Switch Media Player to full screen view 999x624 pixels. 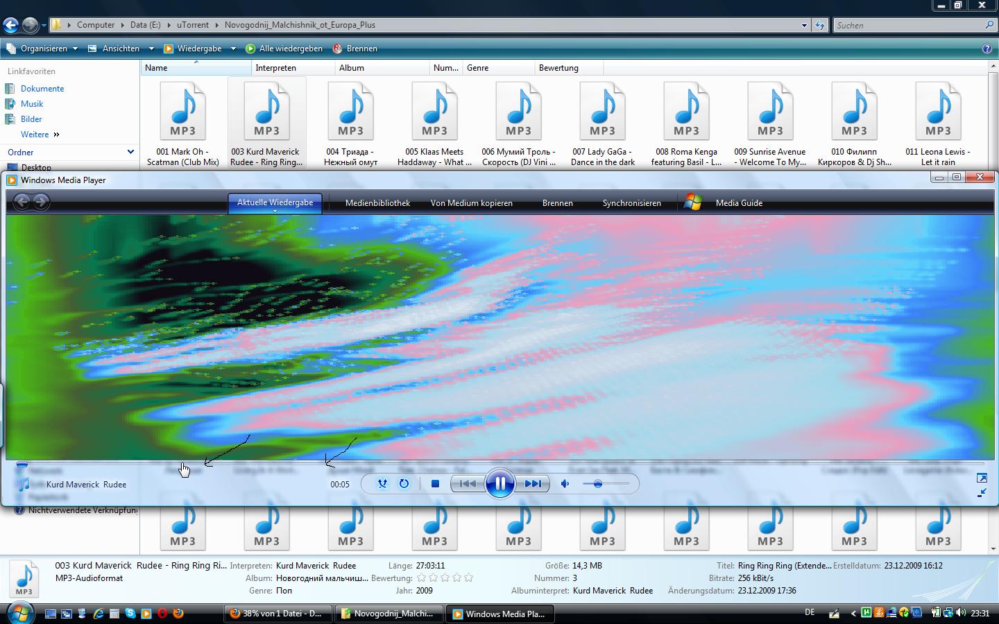pos(982,478)
